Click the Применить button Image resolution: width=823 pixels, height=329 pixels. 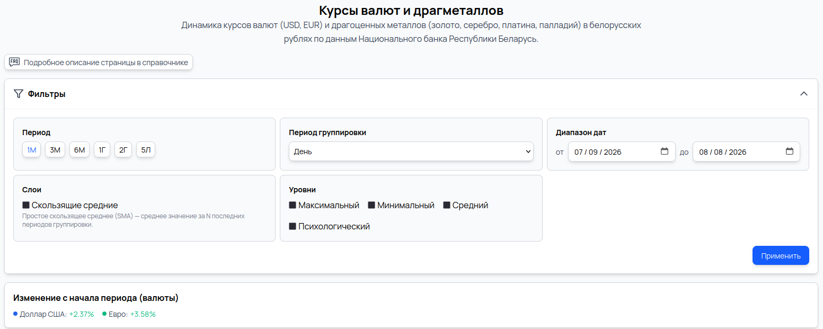pos(781,255)
